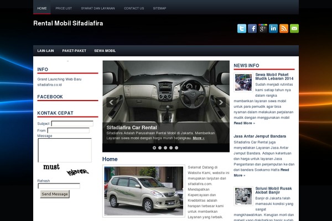Open the Google Plus social icon
Image resolution: width=332 pixels, height=221 pixels.
(263, 28)
